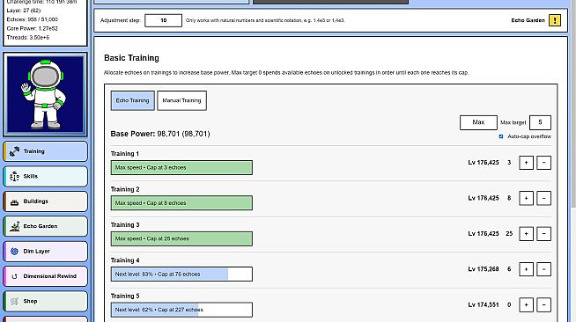Click the Dim Layer spiral icon
Screen dimensions: 576x322
14,252
